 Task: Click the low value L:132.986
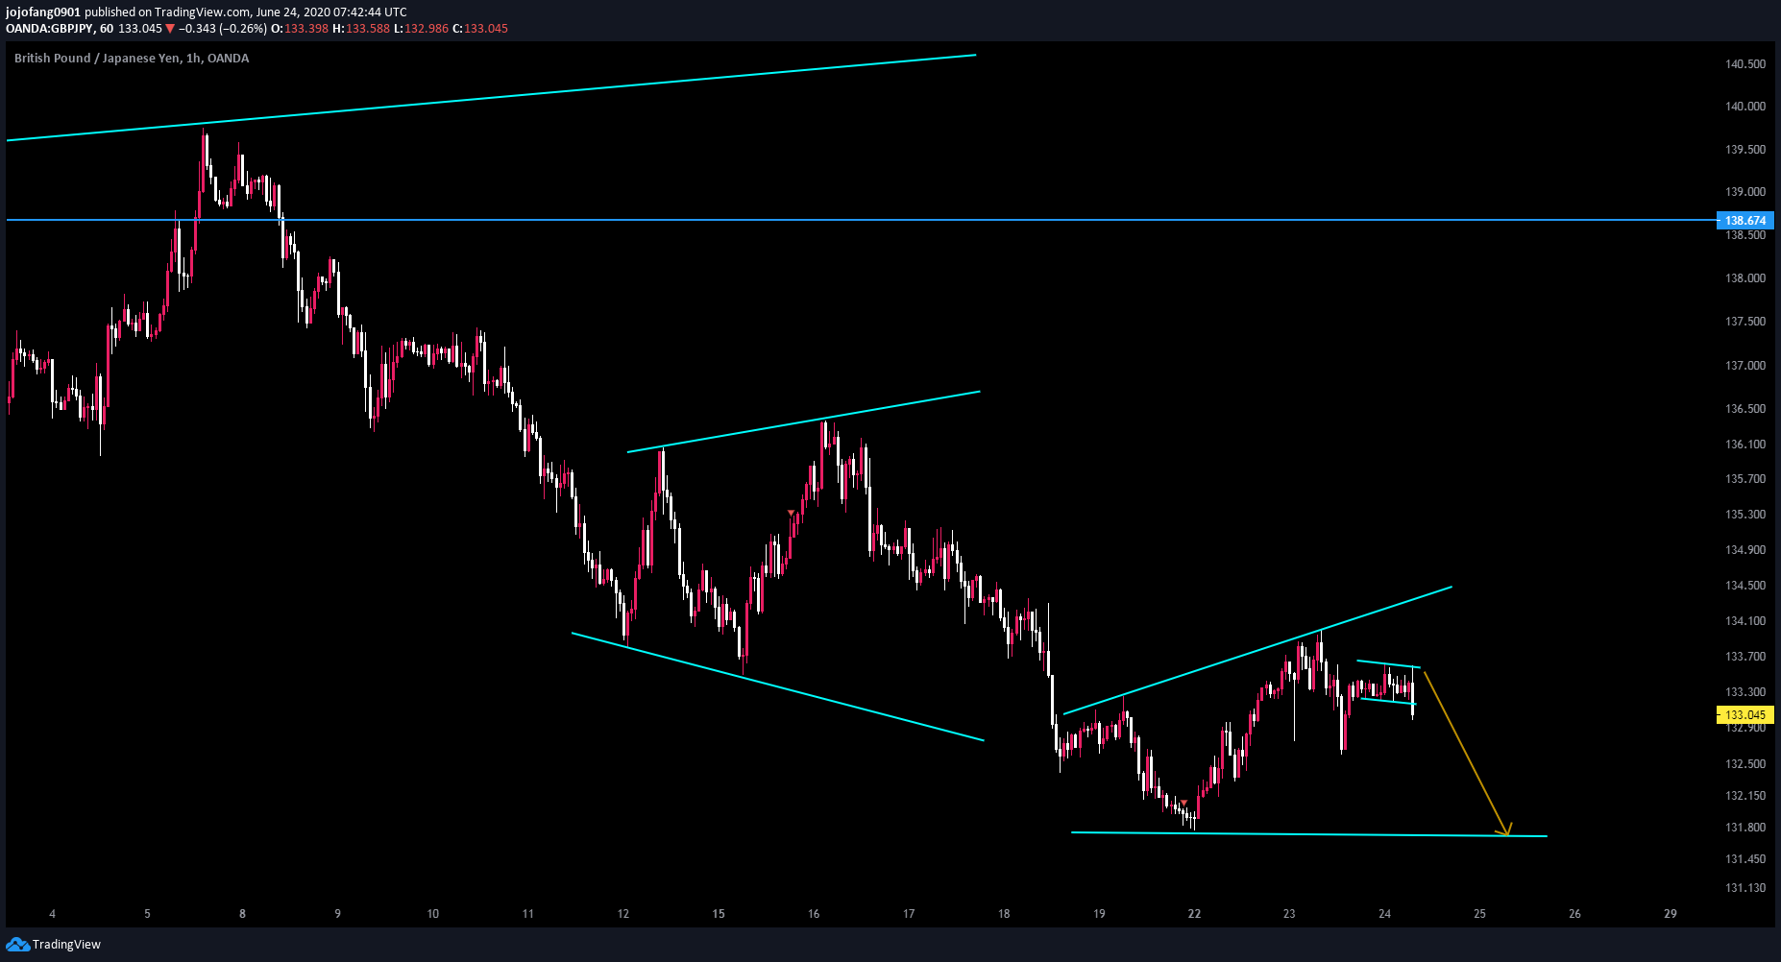(x=421, y=29)
